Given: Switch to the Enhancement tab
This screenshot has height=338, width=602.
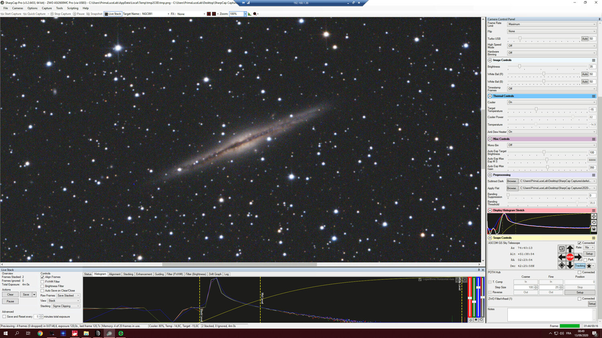Looking at the screenshot, I should pos(144,274).
